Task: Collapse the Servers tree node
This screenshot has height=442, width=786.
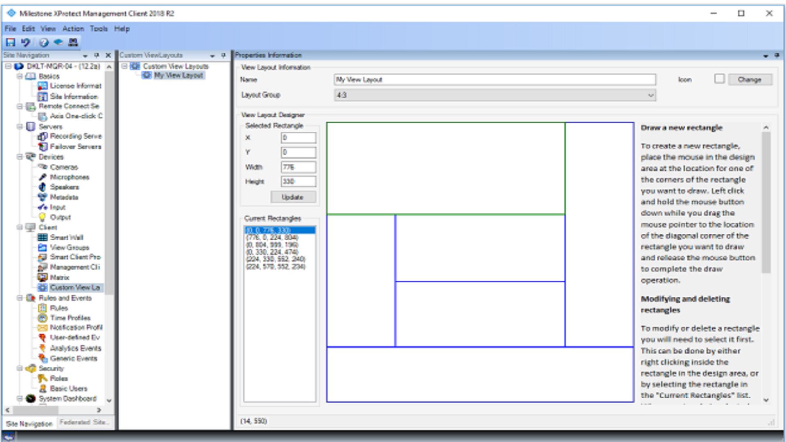Action: tap(19, 126)
